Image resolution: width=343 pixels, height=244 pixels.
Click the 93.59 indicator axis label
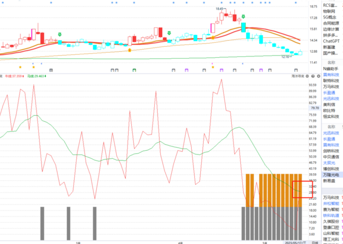pyautogui.click(x=313, y=85)
